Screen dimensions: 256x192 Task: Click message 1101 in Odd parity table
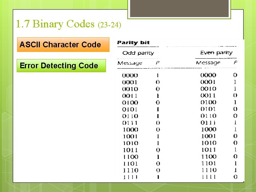coord(130,164)
